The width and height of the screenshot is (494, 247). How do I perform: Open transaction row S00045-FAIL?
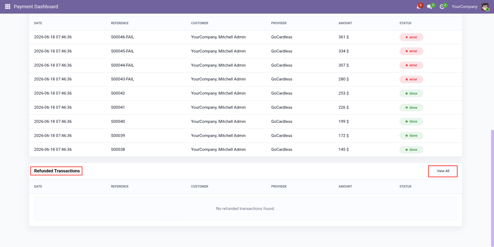(x=245, y=51)
